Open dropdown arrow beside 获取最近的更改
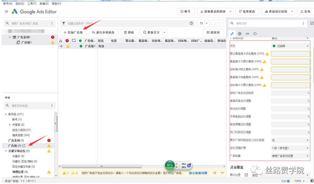This screenshot has height=184, width=314. coord(230,11)
